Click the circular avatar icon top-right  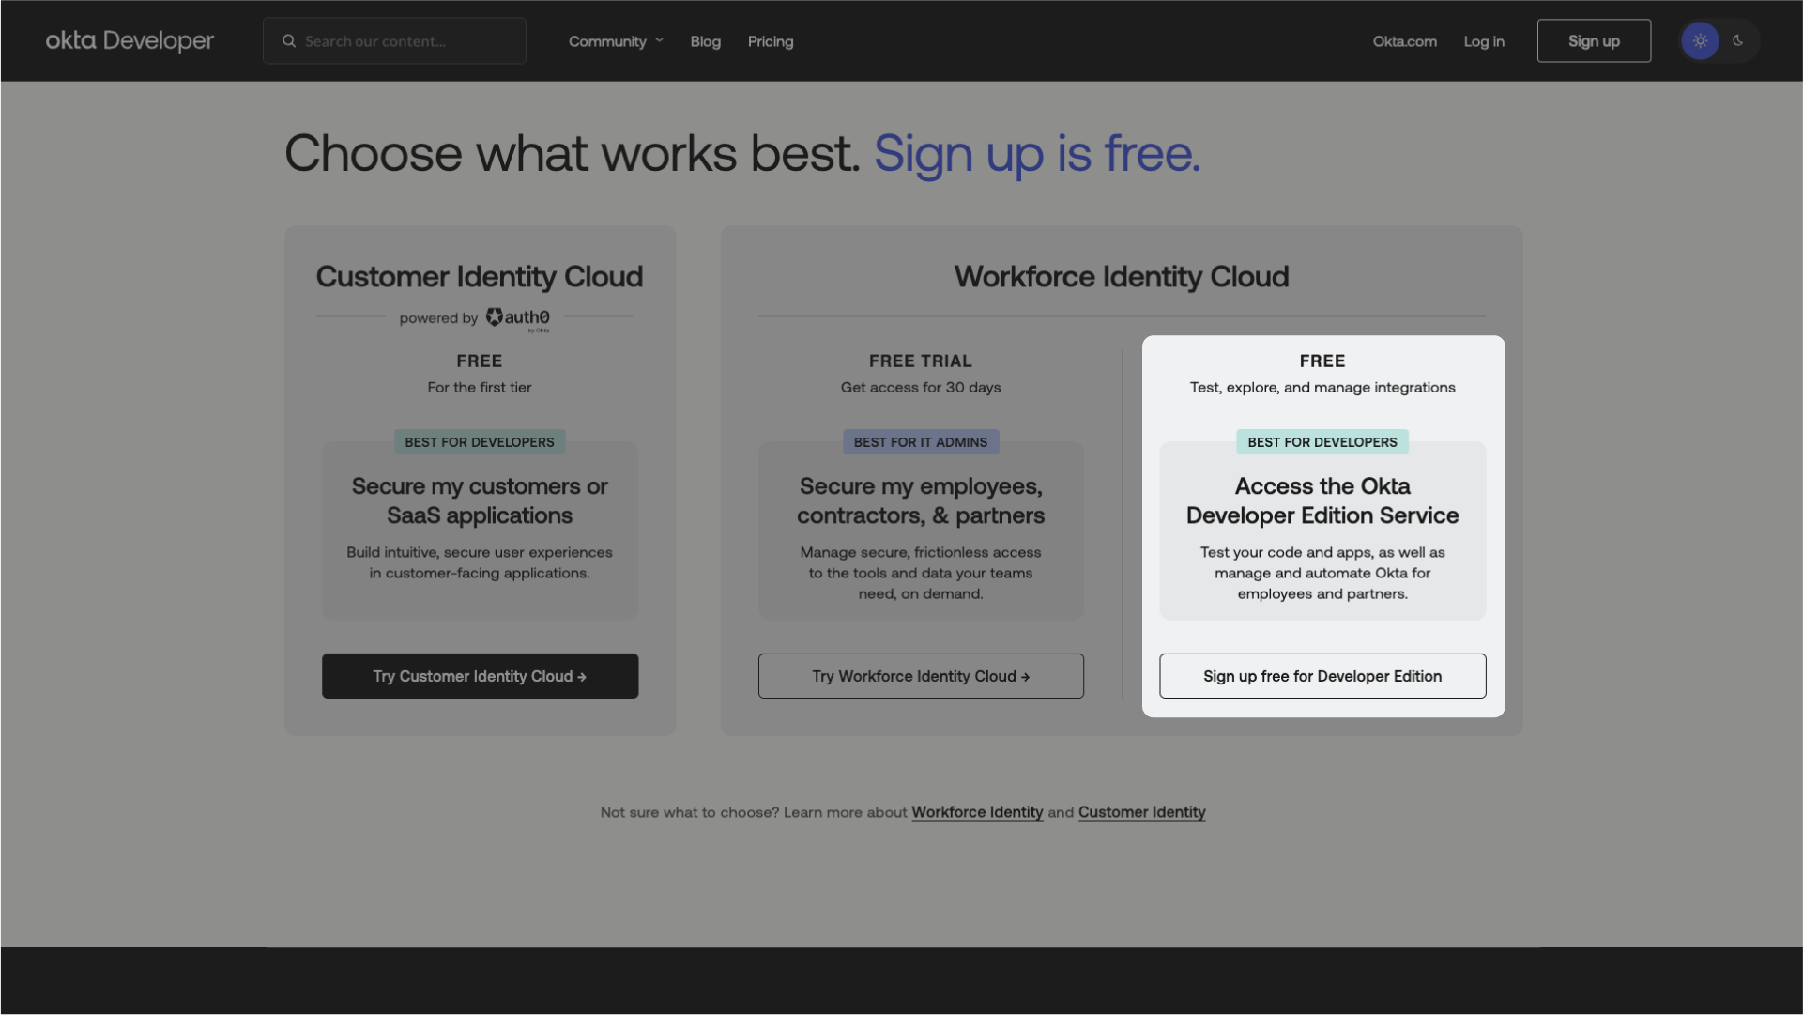[x=1699, y=41]
